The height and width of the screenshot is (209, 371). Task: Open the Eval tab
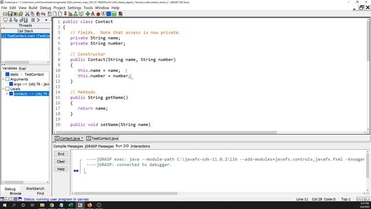coord(23,69)
